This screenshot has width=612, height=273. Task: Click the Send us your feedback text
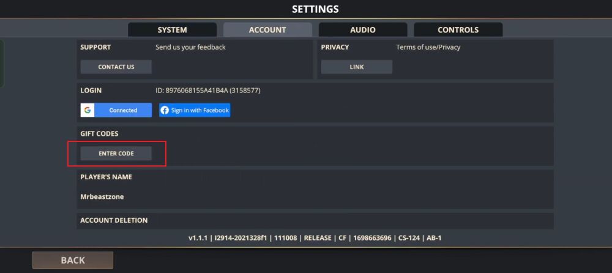coord(190,47)
